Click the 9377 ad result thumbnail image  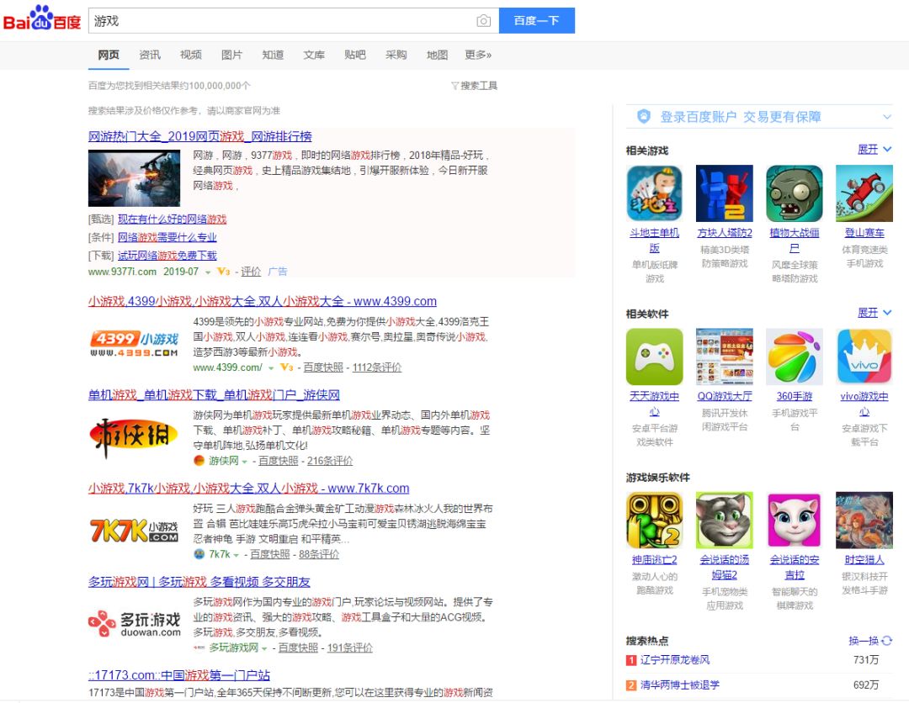pyautogui.click(x=134, y=177)
